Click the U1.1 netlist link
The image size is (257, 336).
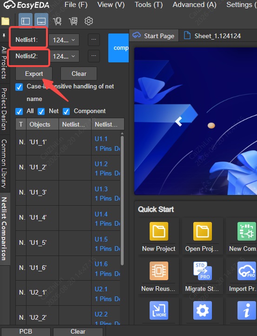(x=101, y=139)
